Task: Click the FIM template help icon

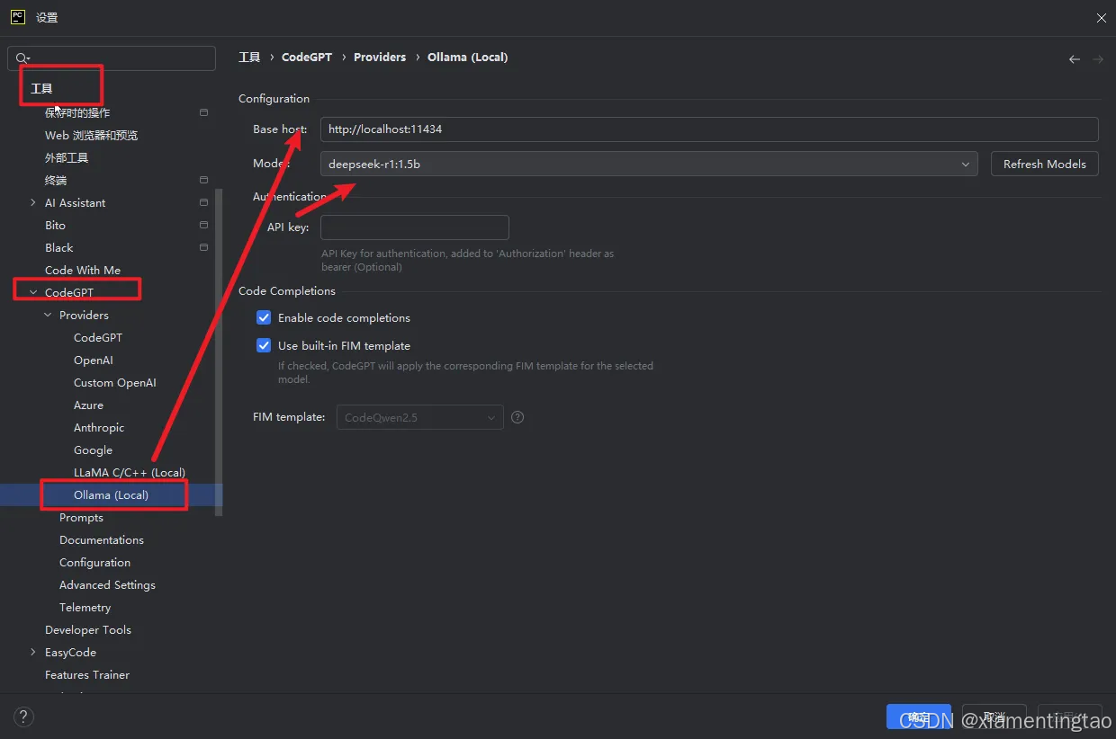Action: 517,417
